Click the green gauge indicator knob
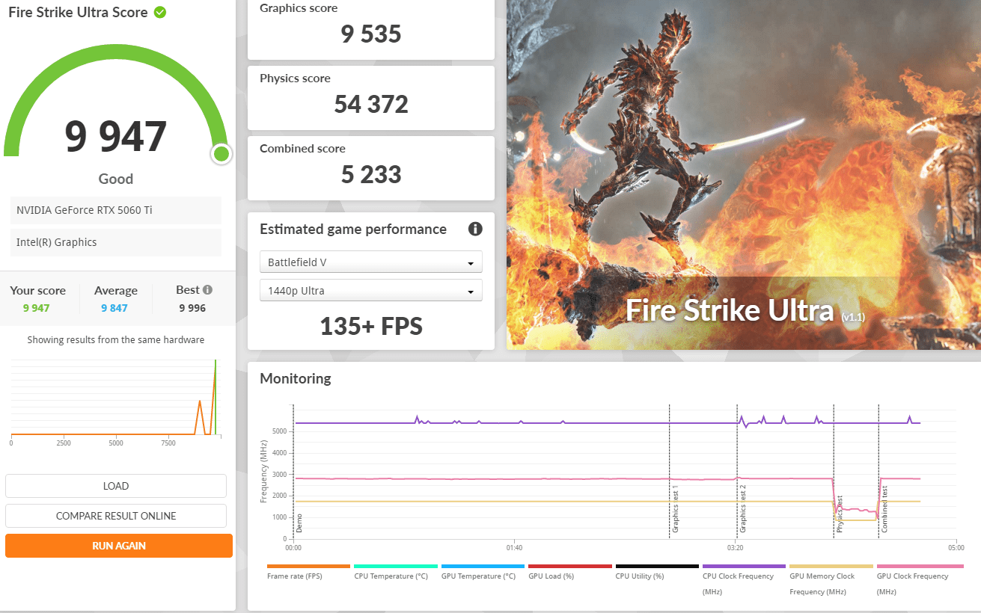 [x=221, y=154]
